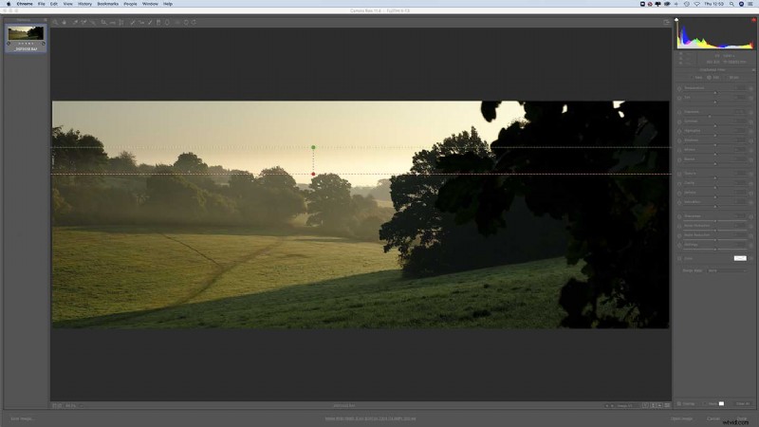Screen dimensions: 759x427
Task: Select the landscape thumbnail in Filmstrip
Action: click(26, 33)
